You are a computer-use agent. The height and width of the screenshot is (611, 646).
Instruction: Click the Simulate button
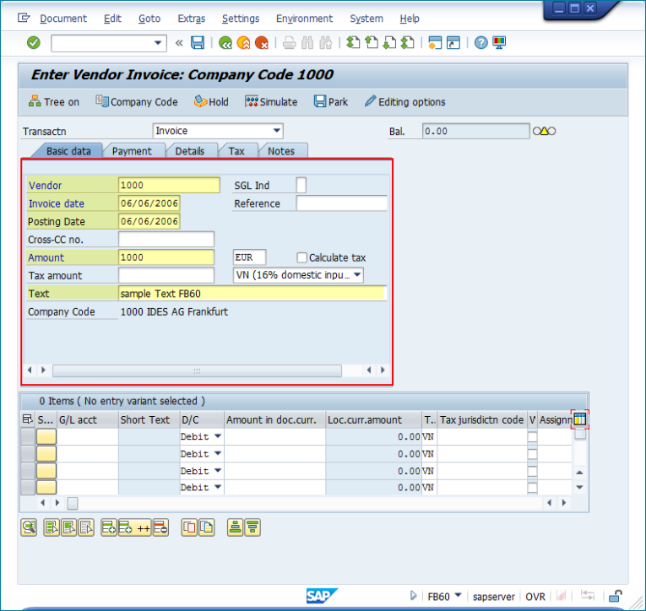[x=271, y=102]
